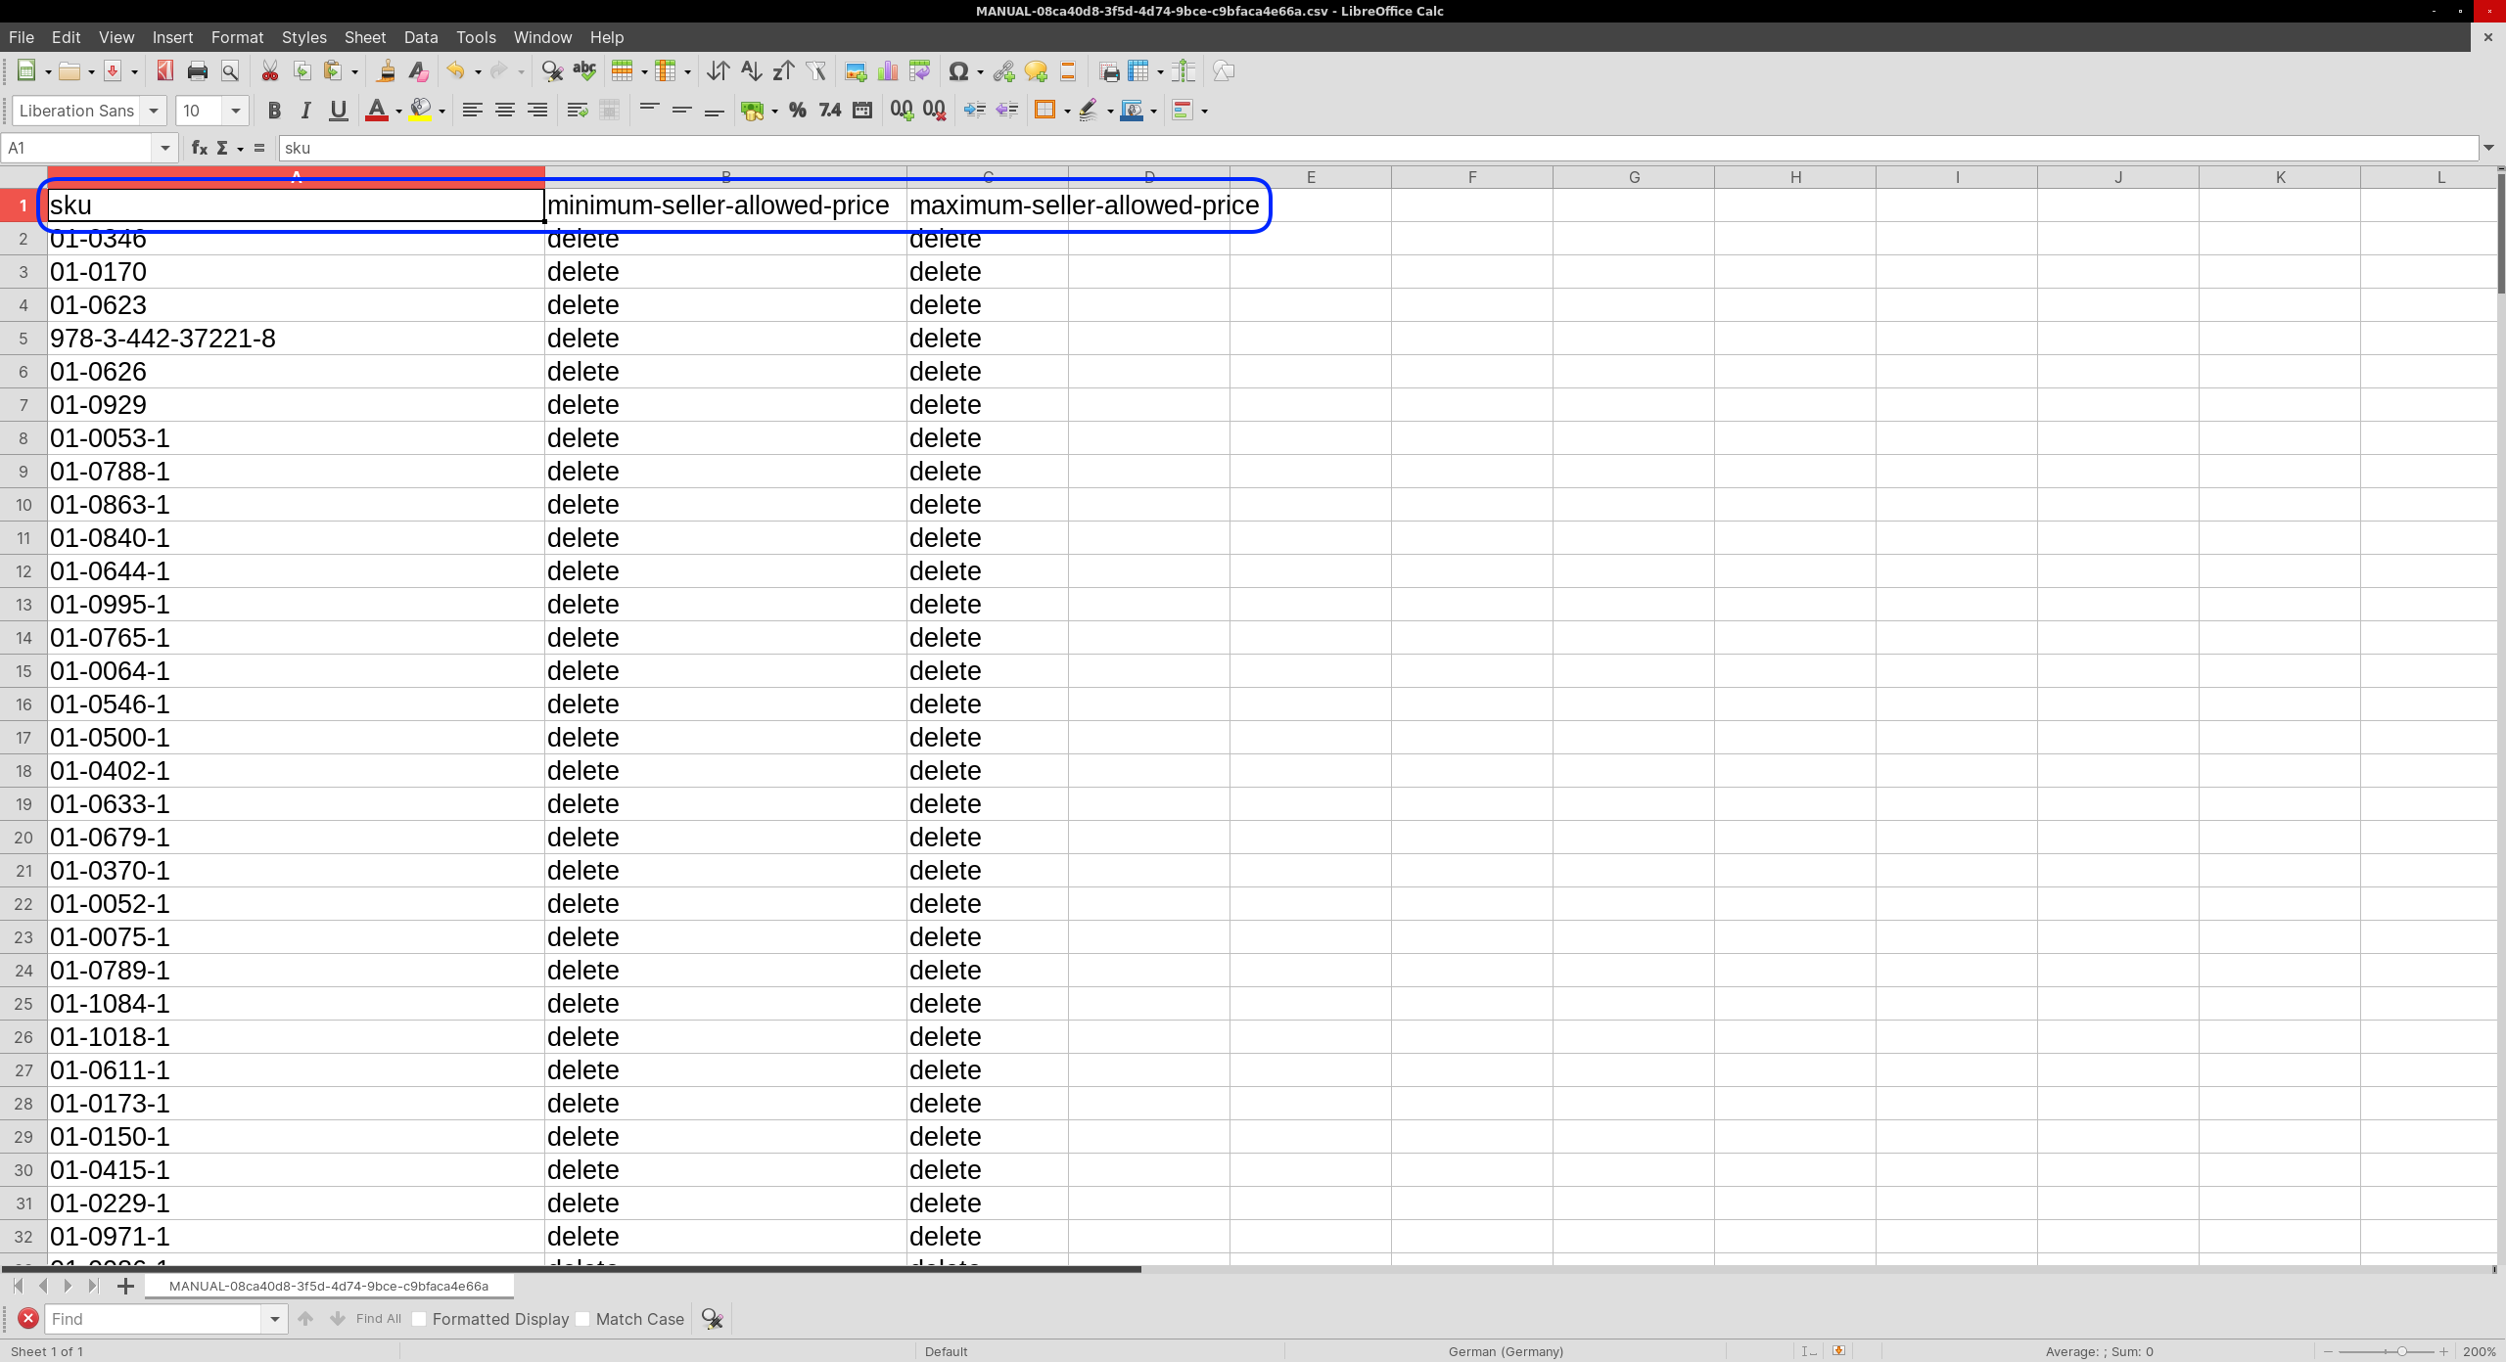The height and width of the screenshot is (1362, 2506).
Task: Apply the yellow background color swatch
Action: click(x=421, y=111)
